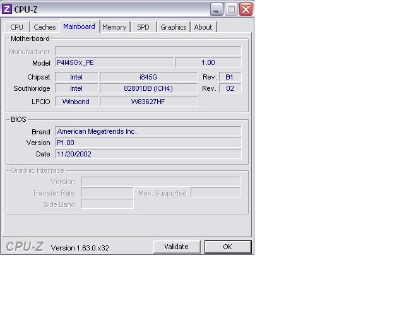Confirm with the OK button
The image size is (404, 323).
pos(228,247)
